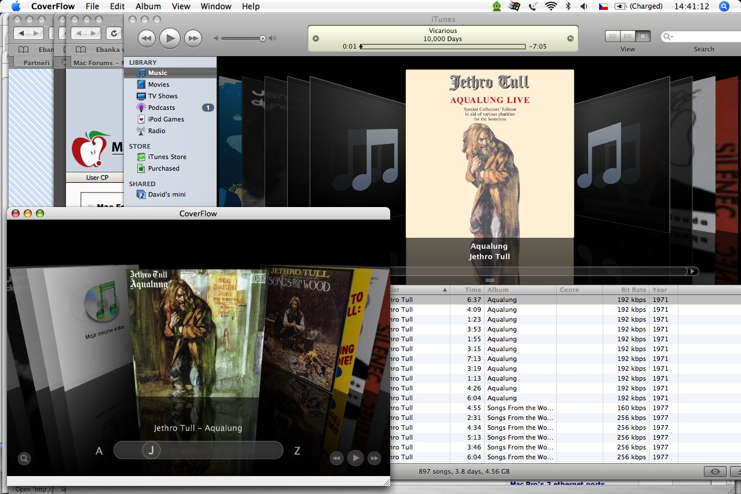Click the CoverFlow next track button
The height and width of the screenshot is (494, 741).
coord(375,458)
